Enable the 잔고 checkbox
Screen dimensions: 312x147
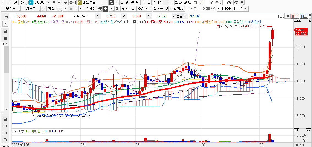point(187,9)
